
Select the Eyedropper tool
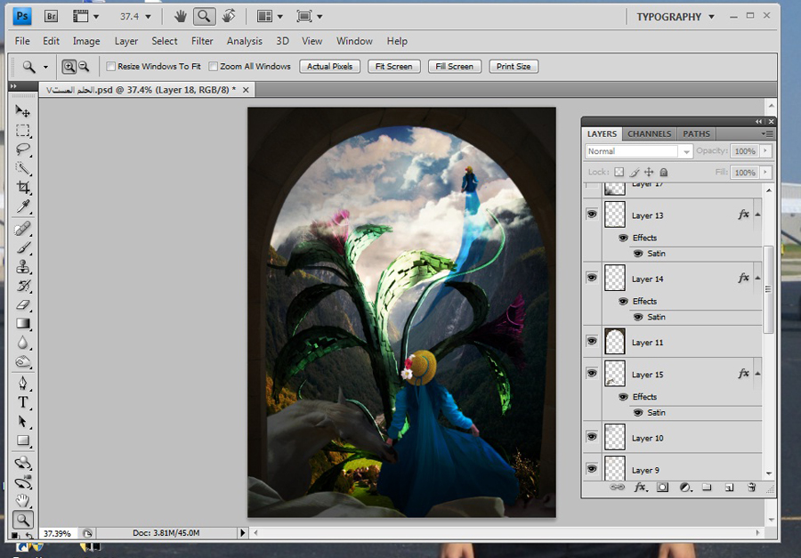[x=22, y=206]
